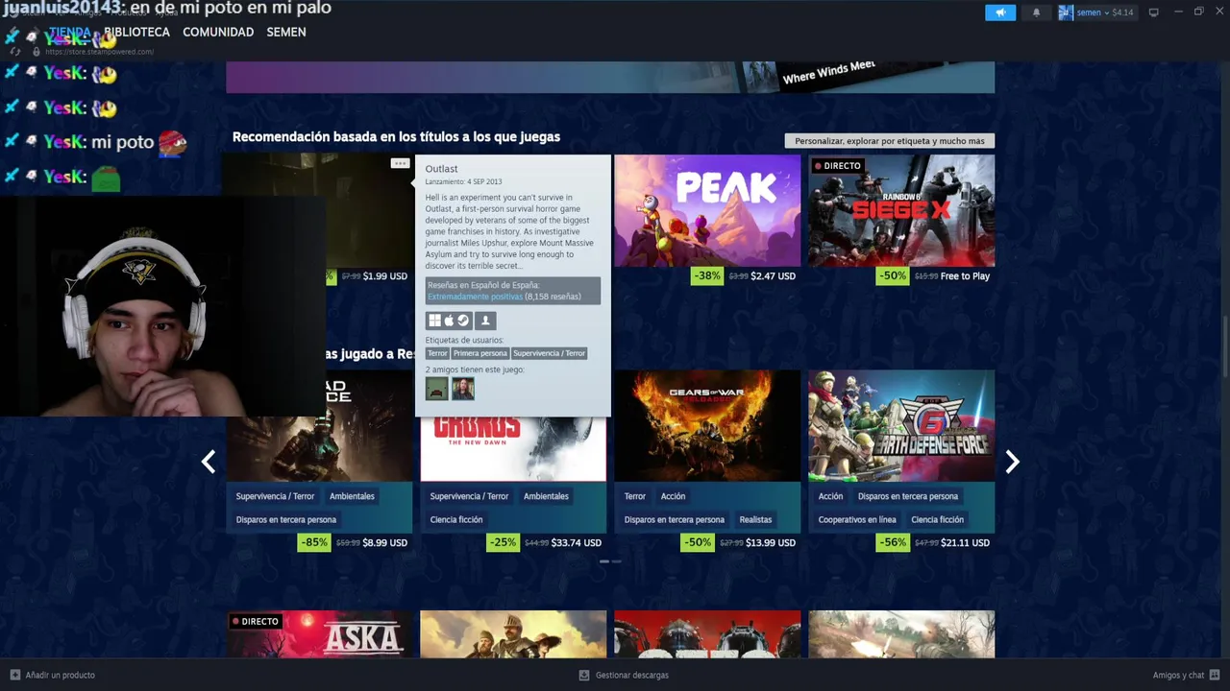
Task: Open the COMUNIDAD tab
Action: [x=218, y=32]
